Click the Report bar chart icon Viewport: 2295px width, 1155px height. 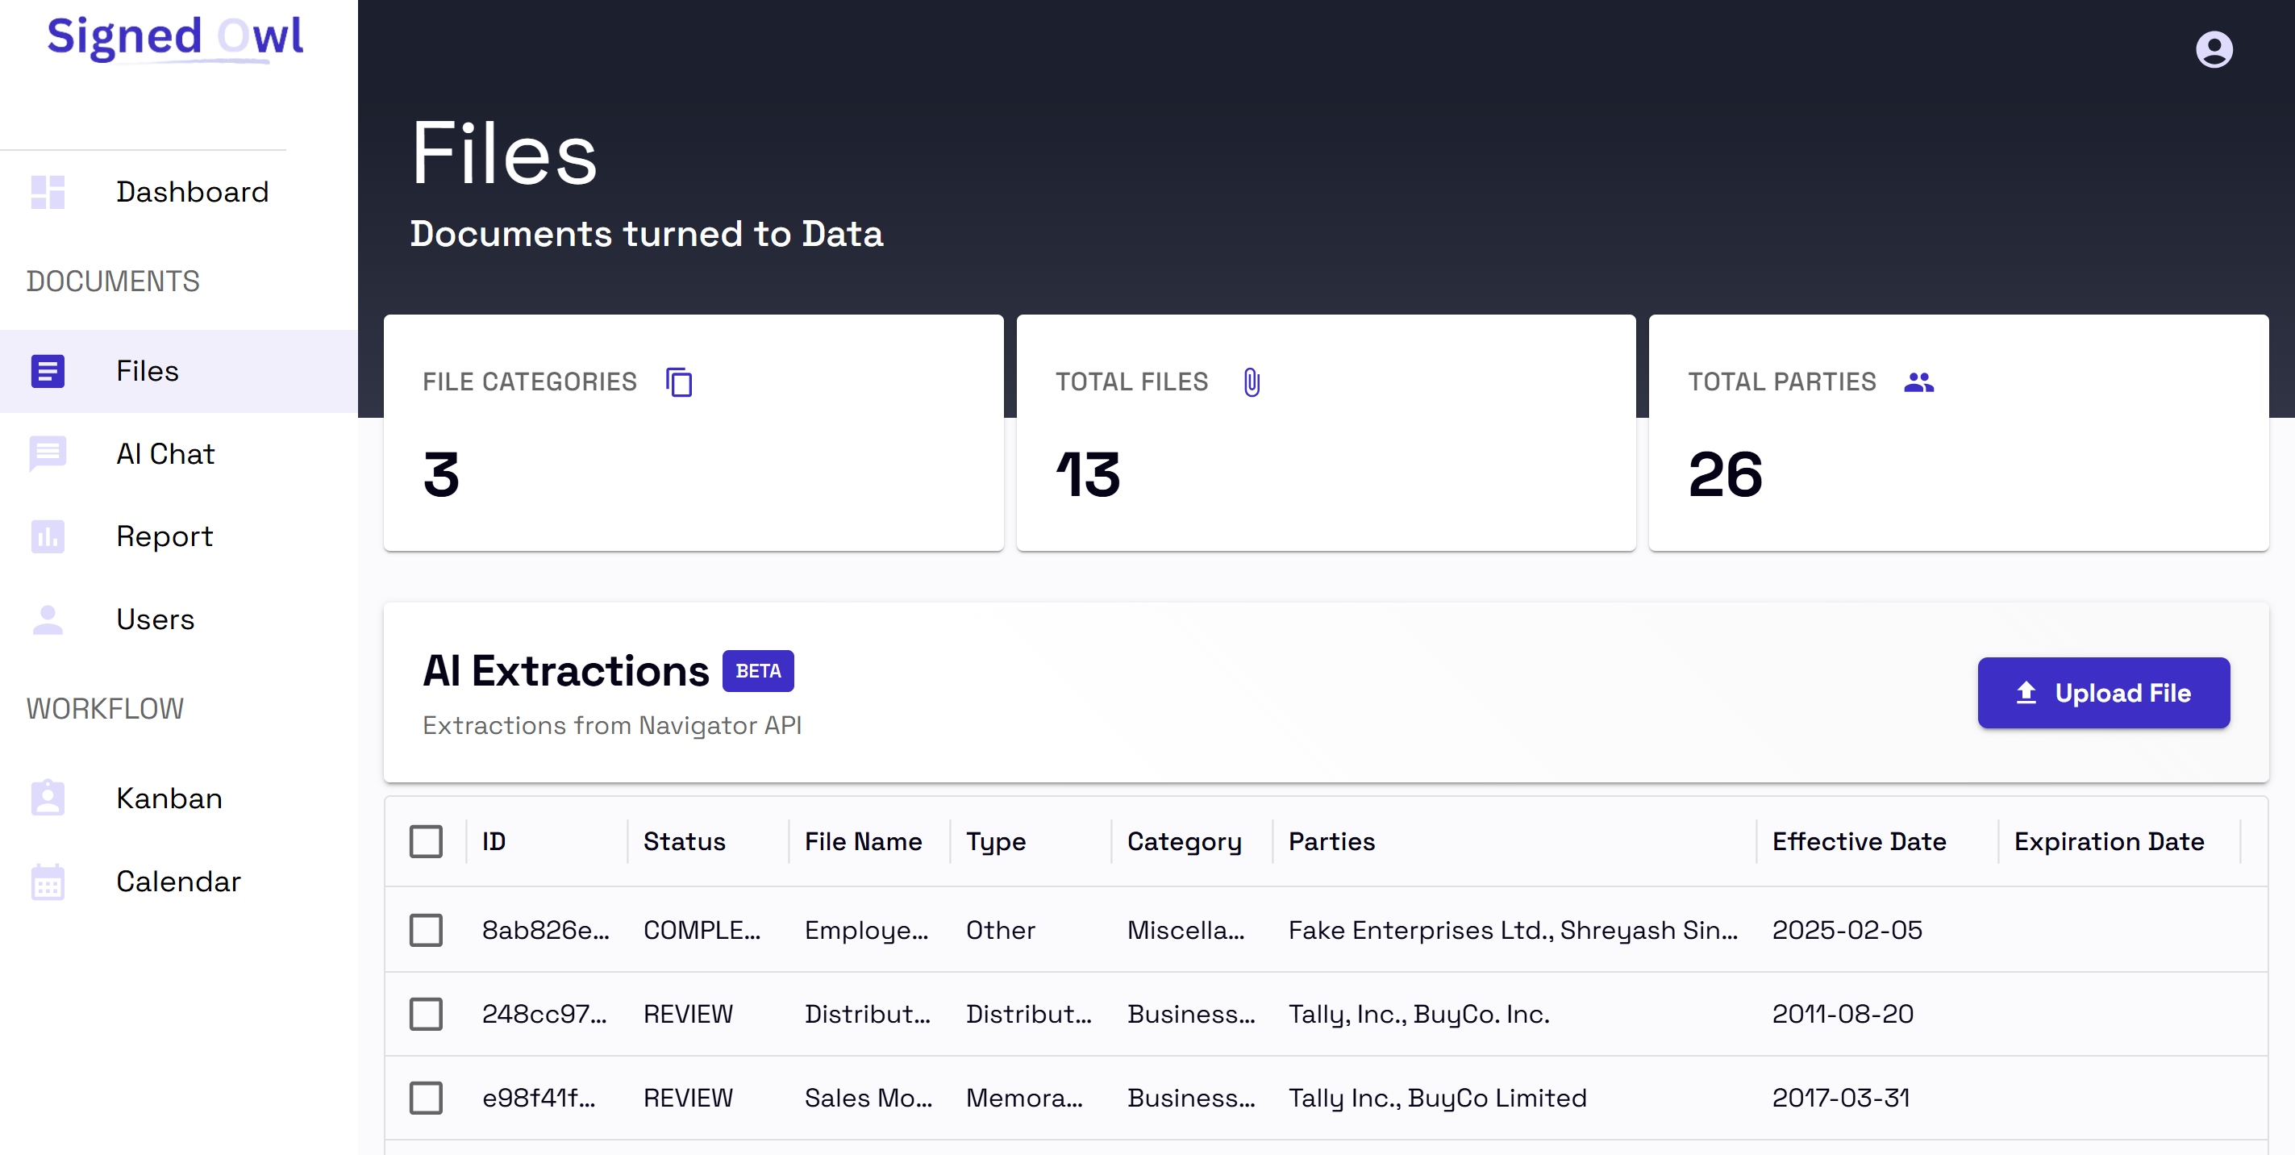click(x=48, y=536)
